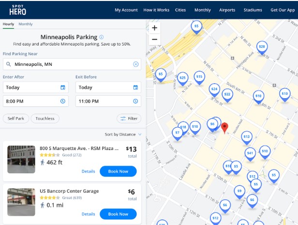Screen dimensions: 298x225
Task: Open the US Bancorp Center Garage thumbnail
Action: 21,202
